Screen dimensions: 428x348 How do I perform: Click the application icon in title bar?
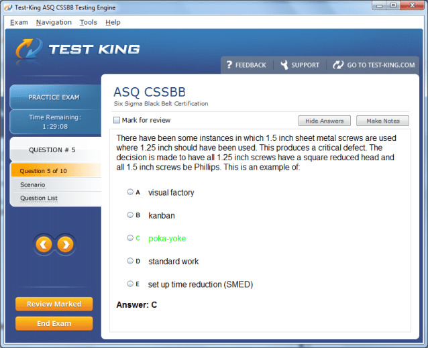[x=8, y=7]
